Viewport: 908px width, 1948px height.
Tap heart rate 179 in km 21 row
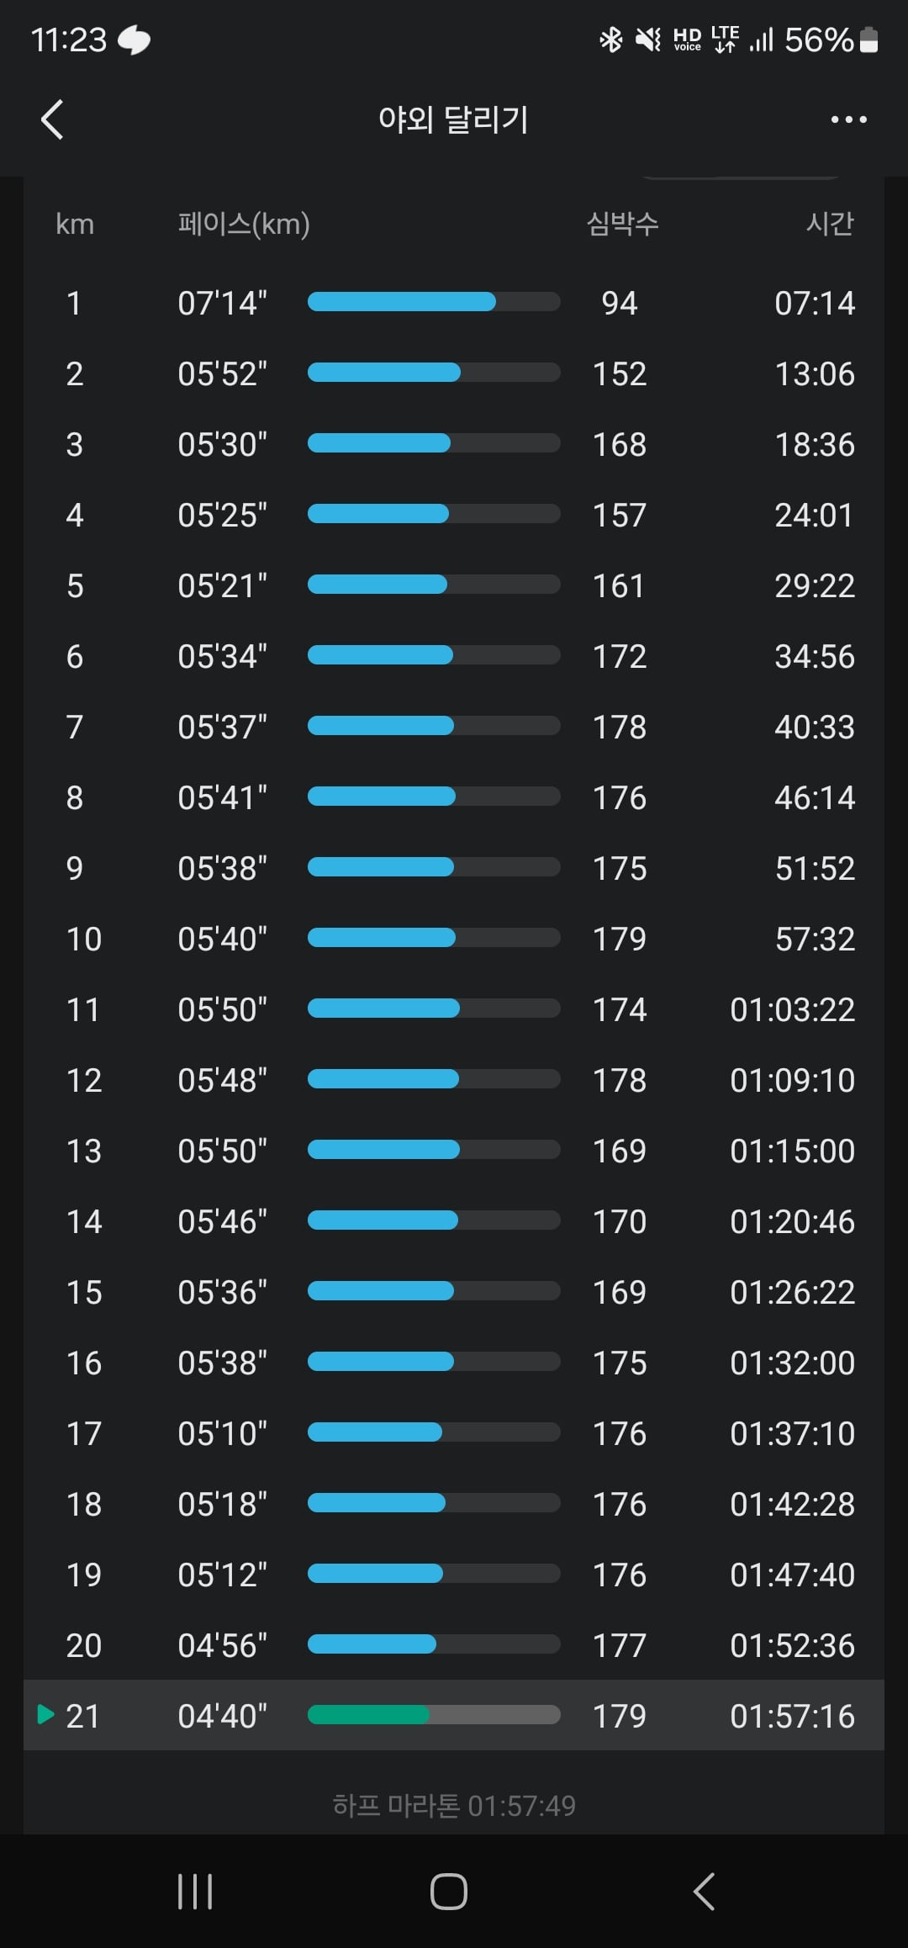620,1716
